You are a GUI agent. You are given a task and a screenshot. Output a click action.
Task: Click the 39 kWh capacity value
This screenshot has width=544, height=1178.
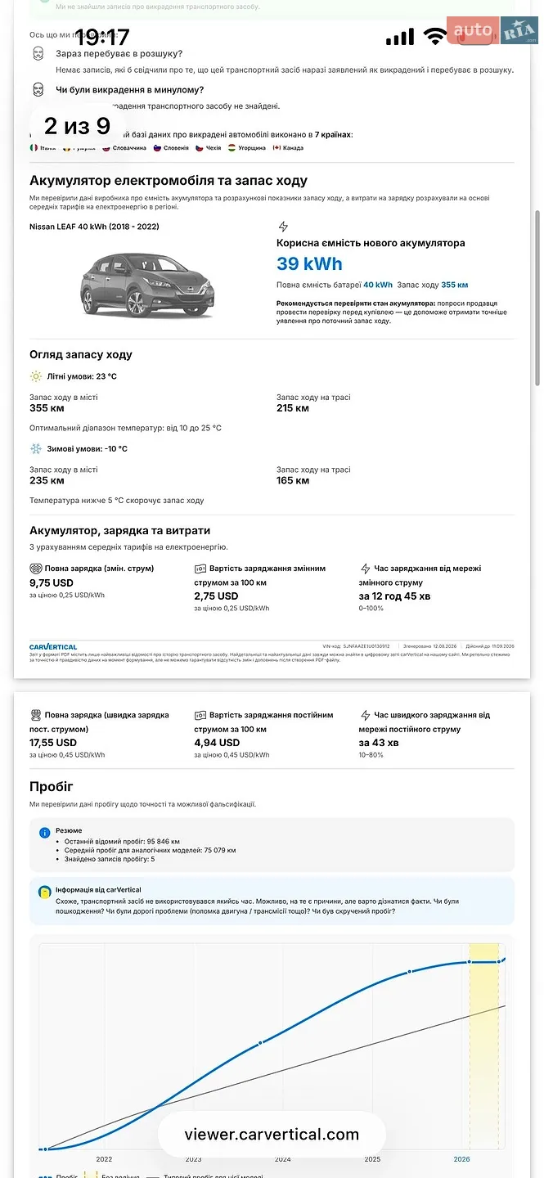click(x=309, y=263)
